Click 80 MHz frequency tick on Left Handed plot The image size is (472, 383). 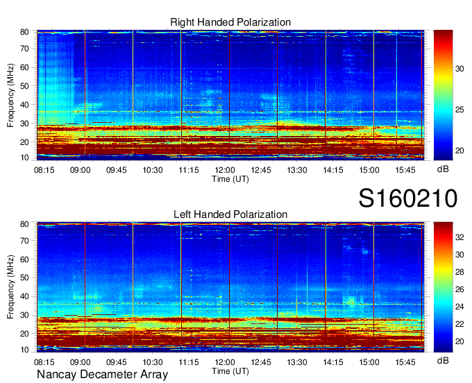(25, 224)
